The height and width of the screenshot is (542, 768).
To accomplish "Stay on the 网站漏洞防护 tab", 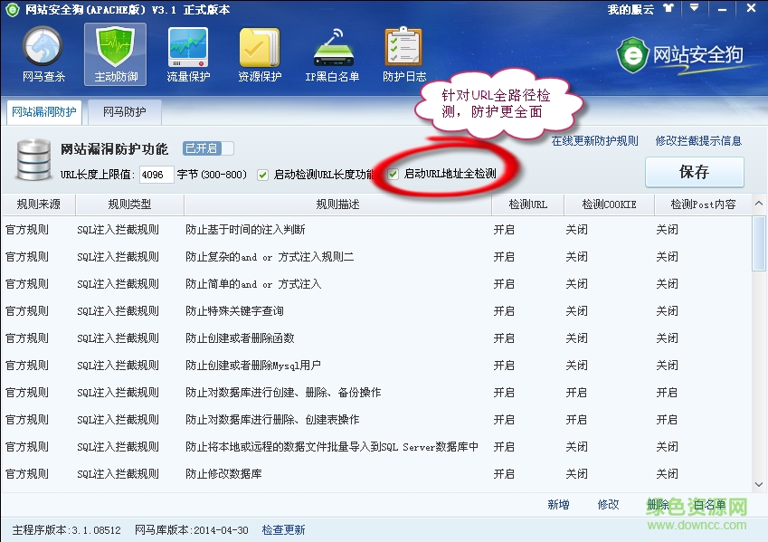I will point(44,112).
